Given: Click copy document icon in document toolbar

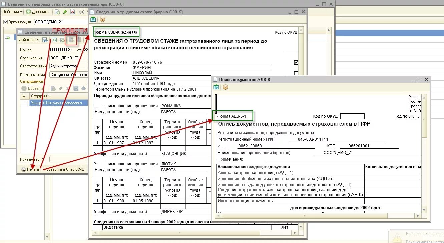Looking at the screenshot, I should [x=62, y=40].
